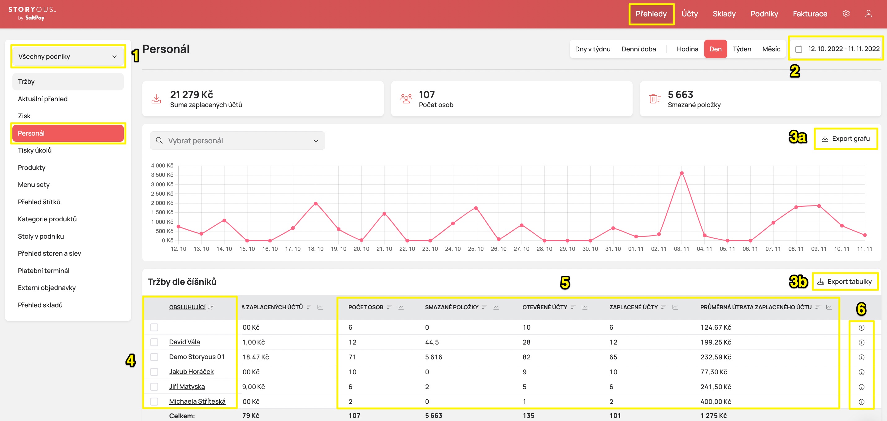Open info icon for Demo Storyous 01 row

861,357
